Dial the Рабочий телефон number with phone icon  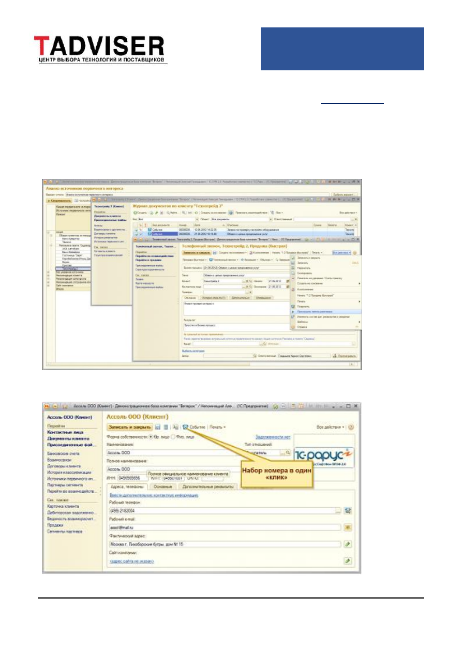pos(348,510)
